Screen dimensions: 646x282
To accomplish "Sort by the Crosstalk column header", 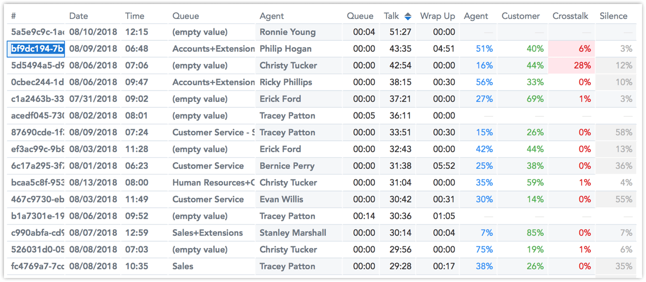I will click(570, 16).
